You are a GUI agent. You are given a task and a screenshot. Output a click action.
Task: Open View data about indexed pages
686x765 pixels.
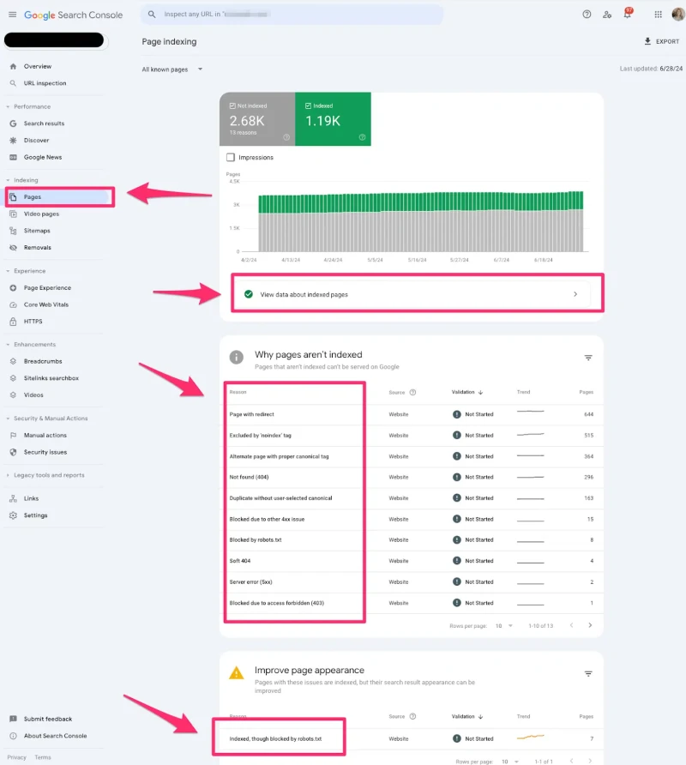[412, 294]
